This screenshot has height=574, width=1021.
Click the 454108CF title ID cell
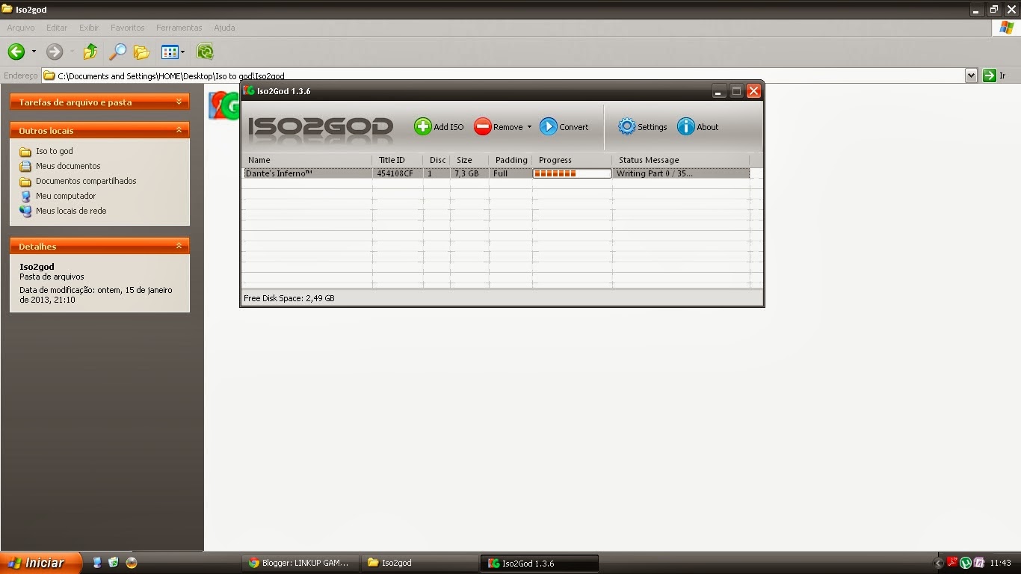tap(395, 173)
